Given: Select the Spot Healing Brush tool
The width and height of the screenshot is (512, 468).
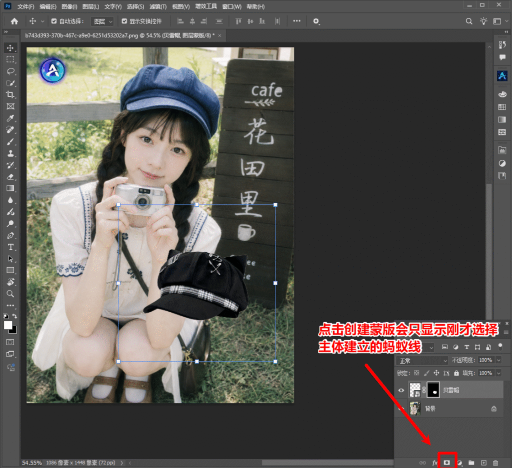Looking at the screenshot, I should click(x=10, y=130).
